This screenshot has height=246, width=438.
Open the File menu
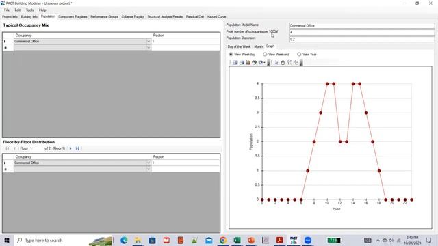pyautogui.click(x=7, y=10)
